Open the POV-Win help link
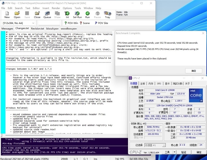The height and width of the screenshot is (160, 207). pyautogui.click(x=69, y=23)
